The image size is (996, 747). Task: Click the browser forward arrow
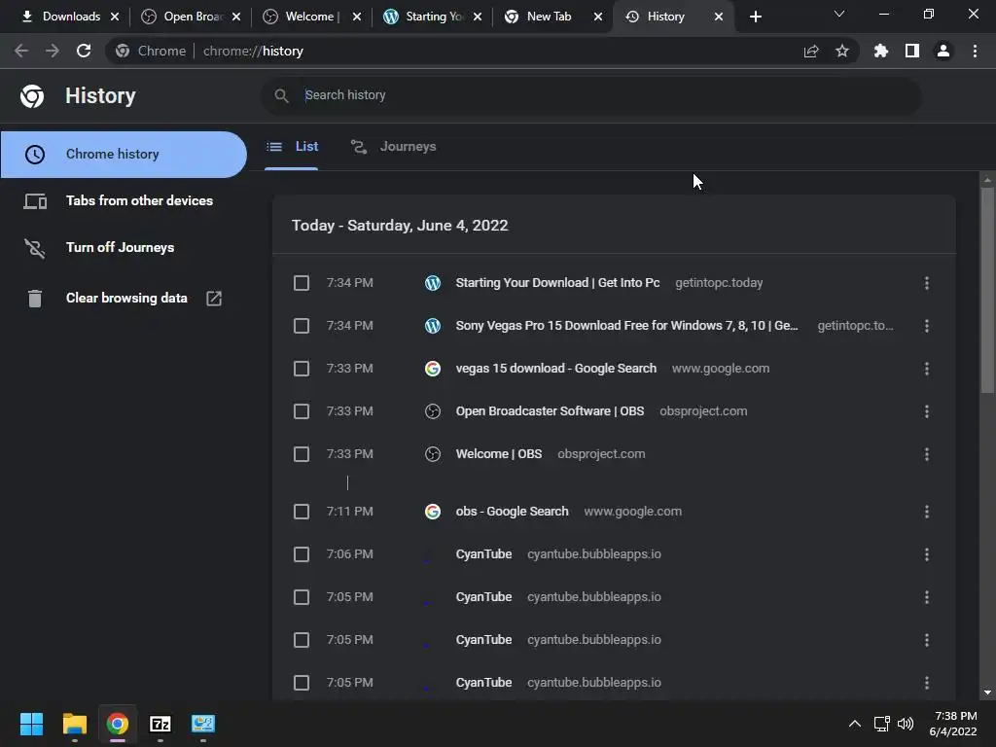pyautogui.click(x=53, y=51)
